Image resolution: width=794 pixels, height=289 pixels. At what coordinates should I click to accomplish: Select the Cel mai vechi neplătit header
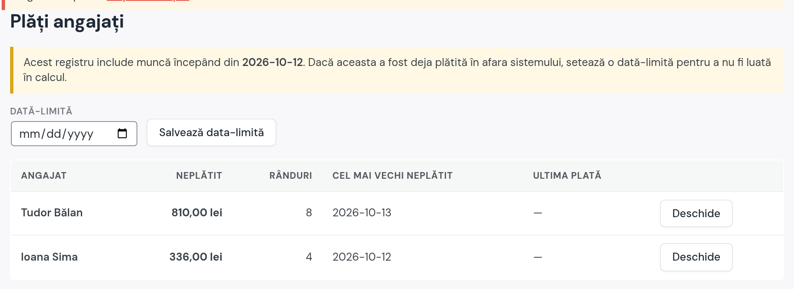point(392,175)
